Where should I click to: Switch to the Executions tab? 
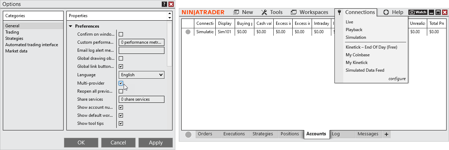click(x=235, y=134)
